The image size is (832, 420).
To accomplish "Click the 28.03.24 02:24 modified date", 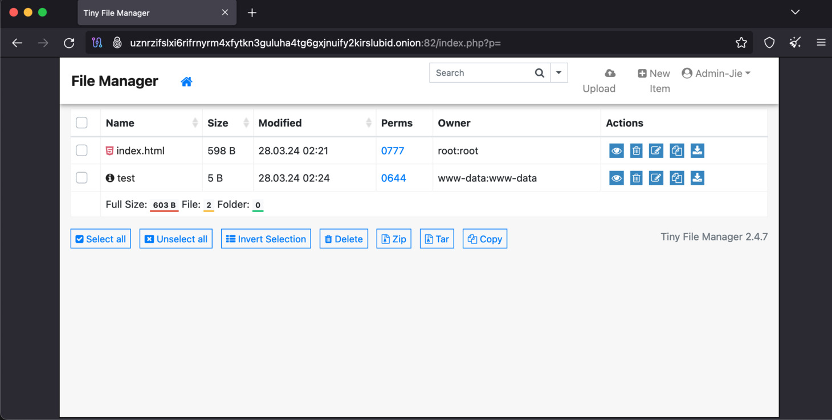I will coord(294,178).
